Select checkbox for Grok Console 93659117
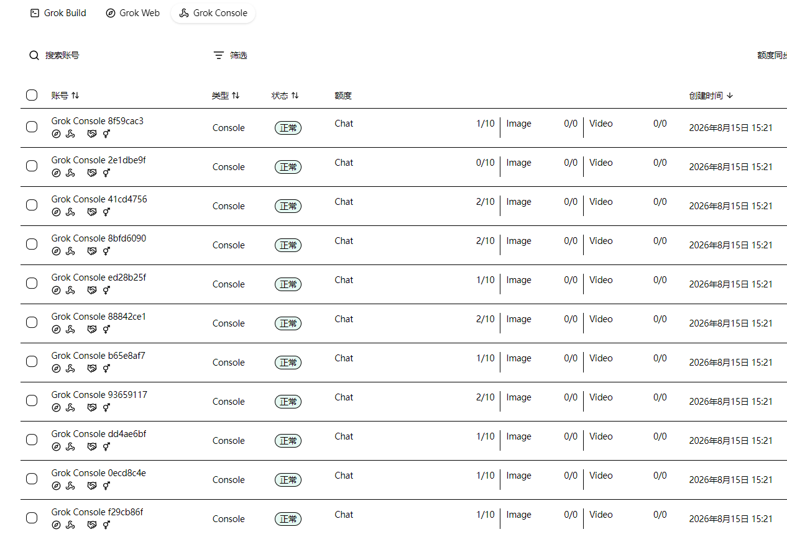 32,400
